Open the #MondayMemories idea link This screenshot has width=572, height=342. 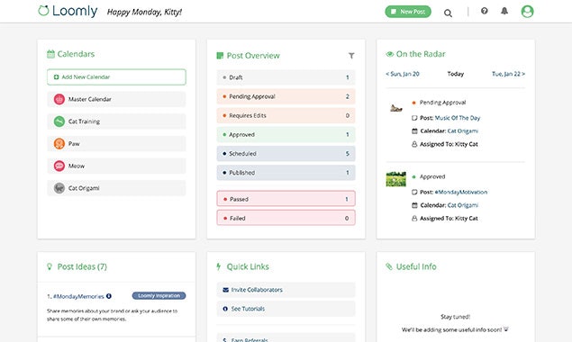[x=78, y=296]
